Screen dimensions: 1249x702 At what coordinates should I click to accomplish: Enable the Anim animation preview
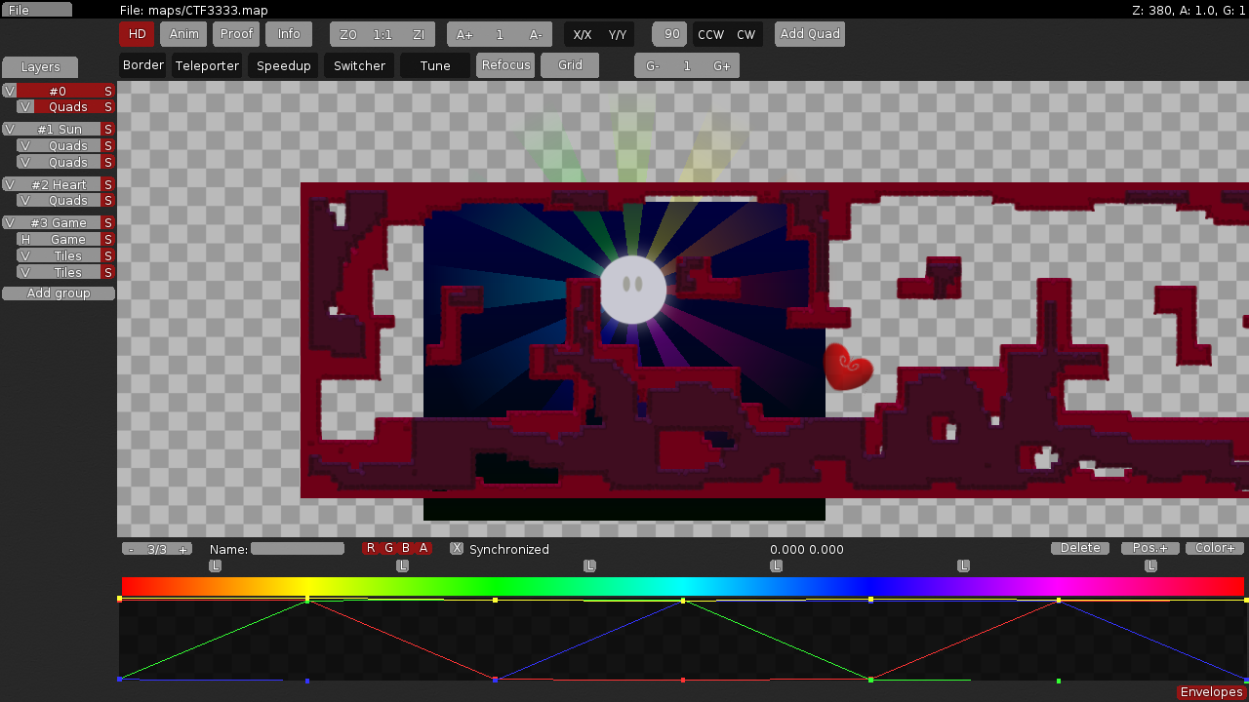[182, 33]
